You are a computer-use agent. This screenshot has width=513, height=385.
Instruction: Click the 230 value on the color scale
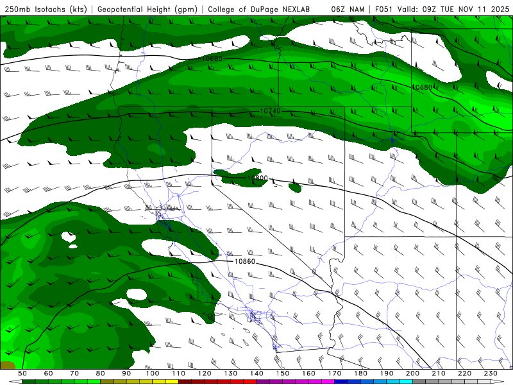tap(491, 373)
